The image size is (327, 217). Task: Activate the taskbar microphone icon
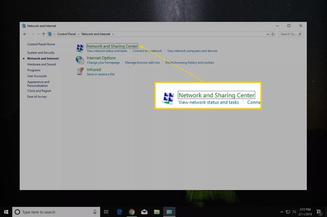95,212
